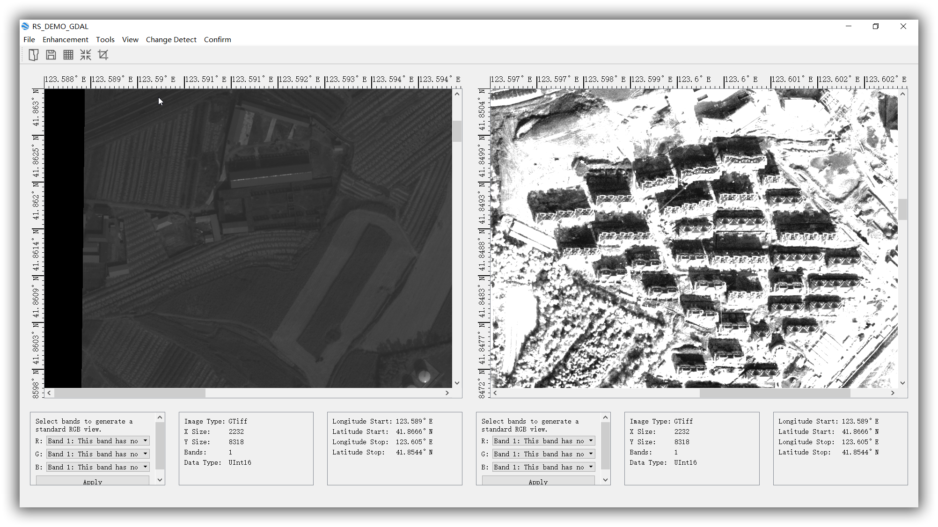The image size is (938, 527).
Task: Open the Confirm menu
Action: click(x=217, y=39)
